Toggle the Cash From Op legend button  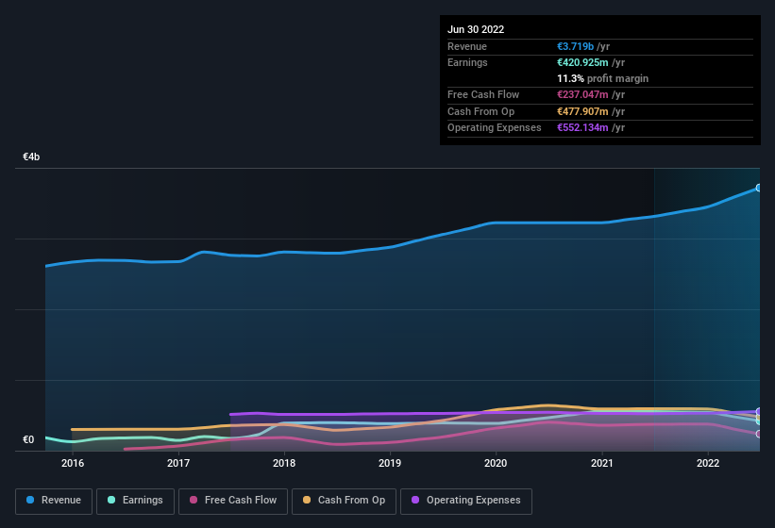(x=344, y=501)
